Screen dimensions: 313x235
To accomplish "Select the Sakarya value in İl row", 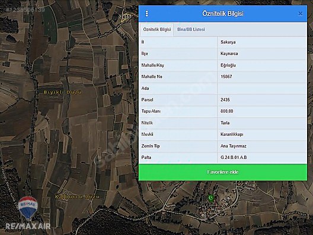I will point(228,42).
